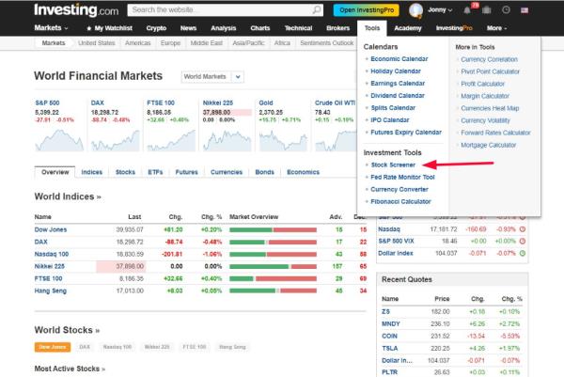Open the Dow Jones index link
This screenshot has width=564, height=377.
pyautogui.click(x=51, y=229)
